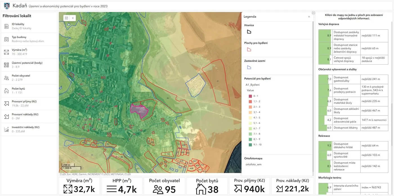The image size is (394, 196).
Task: Click the 8,9 score bar for železniční dopravy
Action: coord(325,48)
